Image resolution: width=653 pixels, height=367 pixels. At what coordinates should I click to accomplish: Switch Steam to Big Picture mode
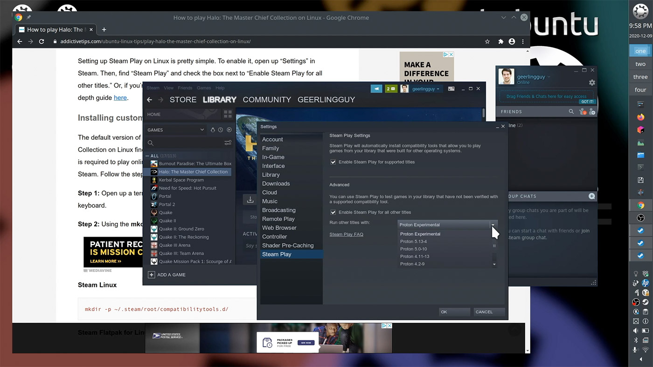tap(451, 88)
